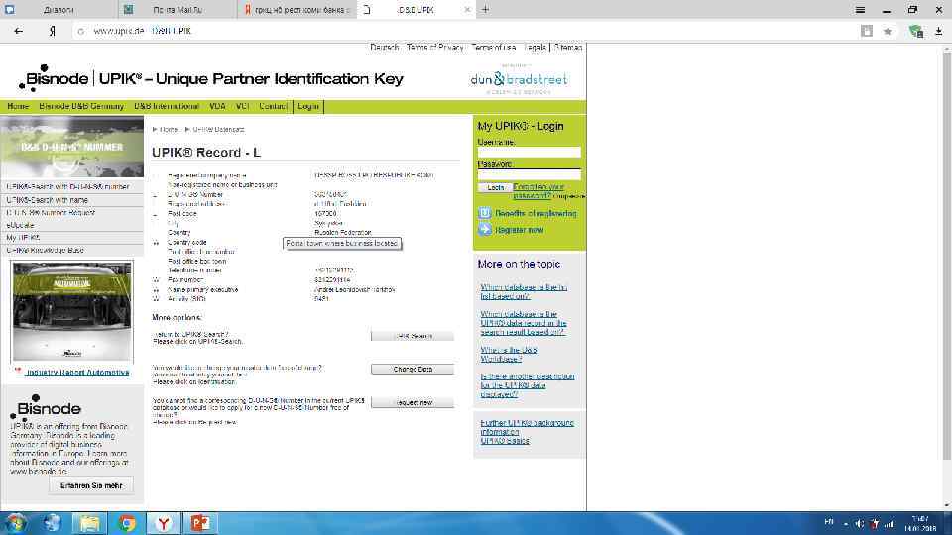Open Internet Explorer from taskbar
Viewport: 952px width, 535px height.
pos(53,523)
